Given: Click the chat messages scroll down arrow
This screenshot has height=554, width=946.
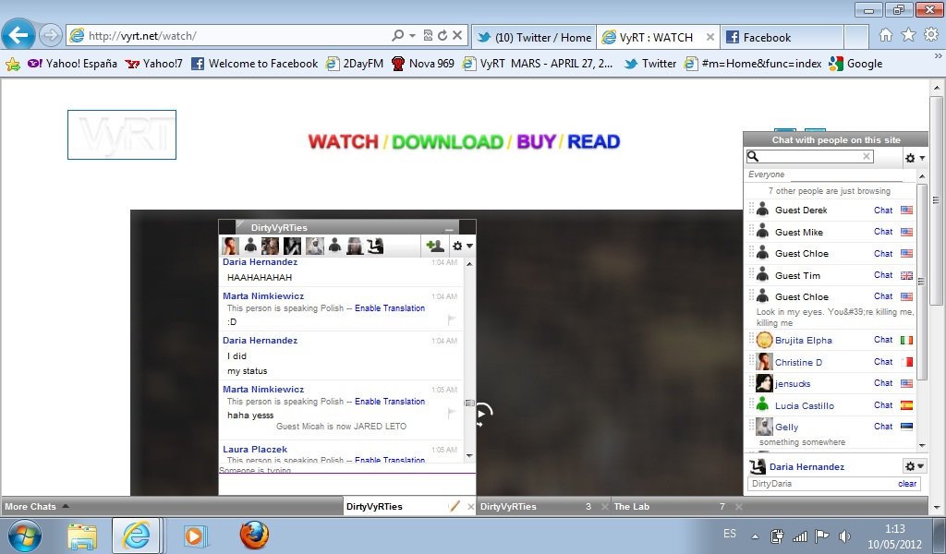Looking at the screenshot, I should (469, 456).
